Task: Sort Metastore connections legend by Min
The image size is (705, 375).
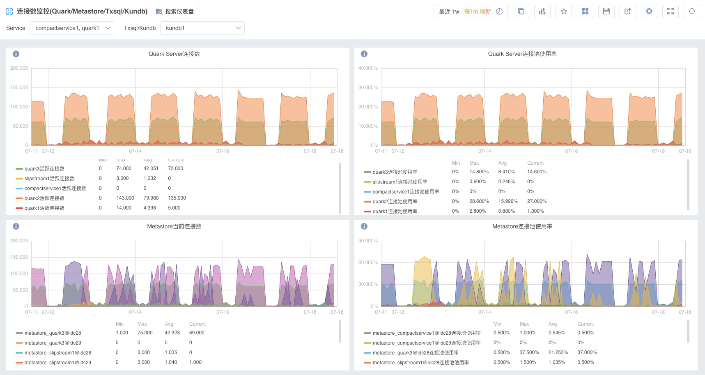Action: pos(119,324)
